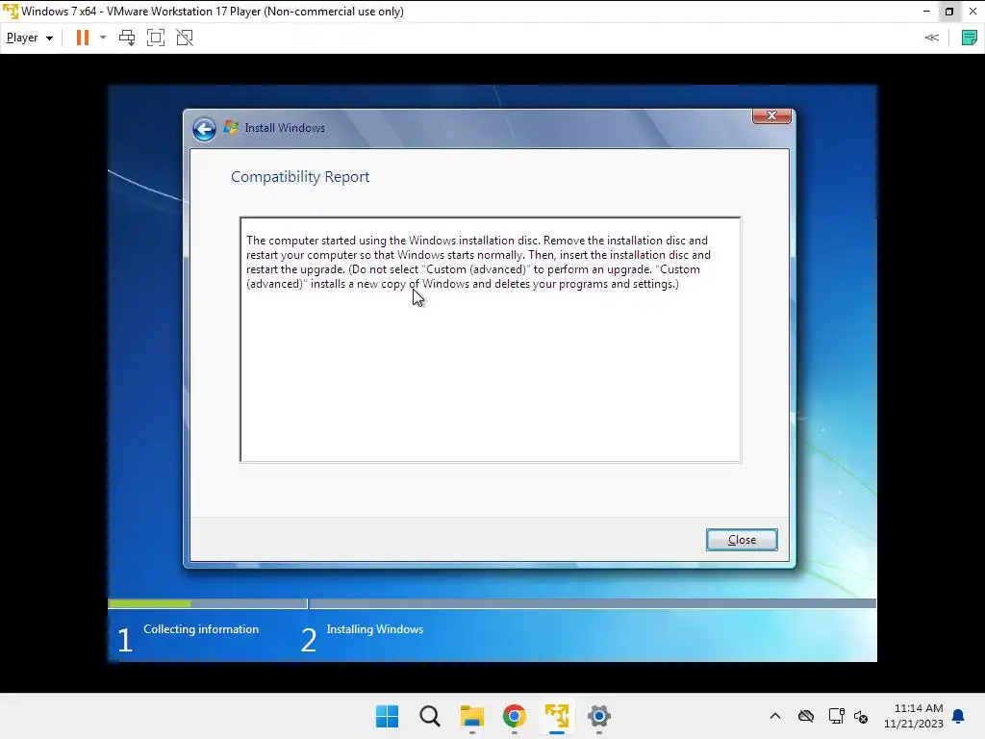Click the compatibility report message text box
The image size is (985, 739).
(490, 340)
